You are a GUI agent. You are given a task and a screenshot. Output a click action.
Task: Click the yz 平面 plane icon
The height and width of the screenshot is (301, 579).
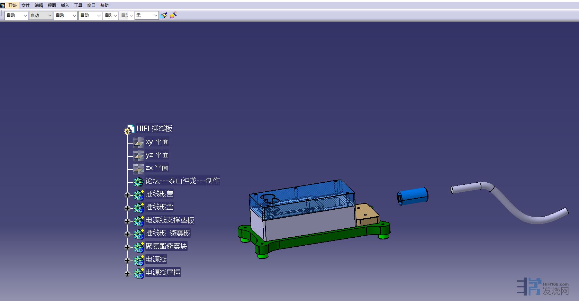(x=138, y=155)
